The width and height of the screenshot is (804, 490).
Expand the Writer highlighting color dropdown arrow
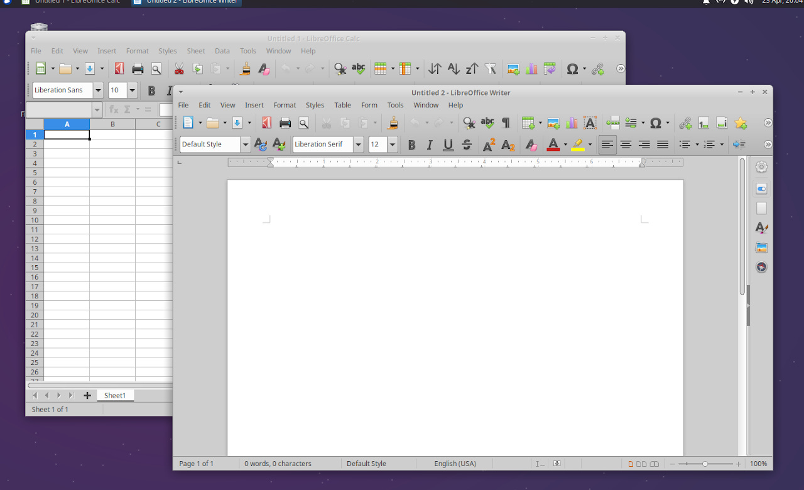coord(590,145)
